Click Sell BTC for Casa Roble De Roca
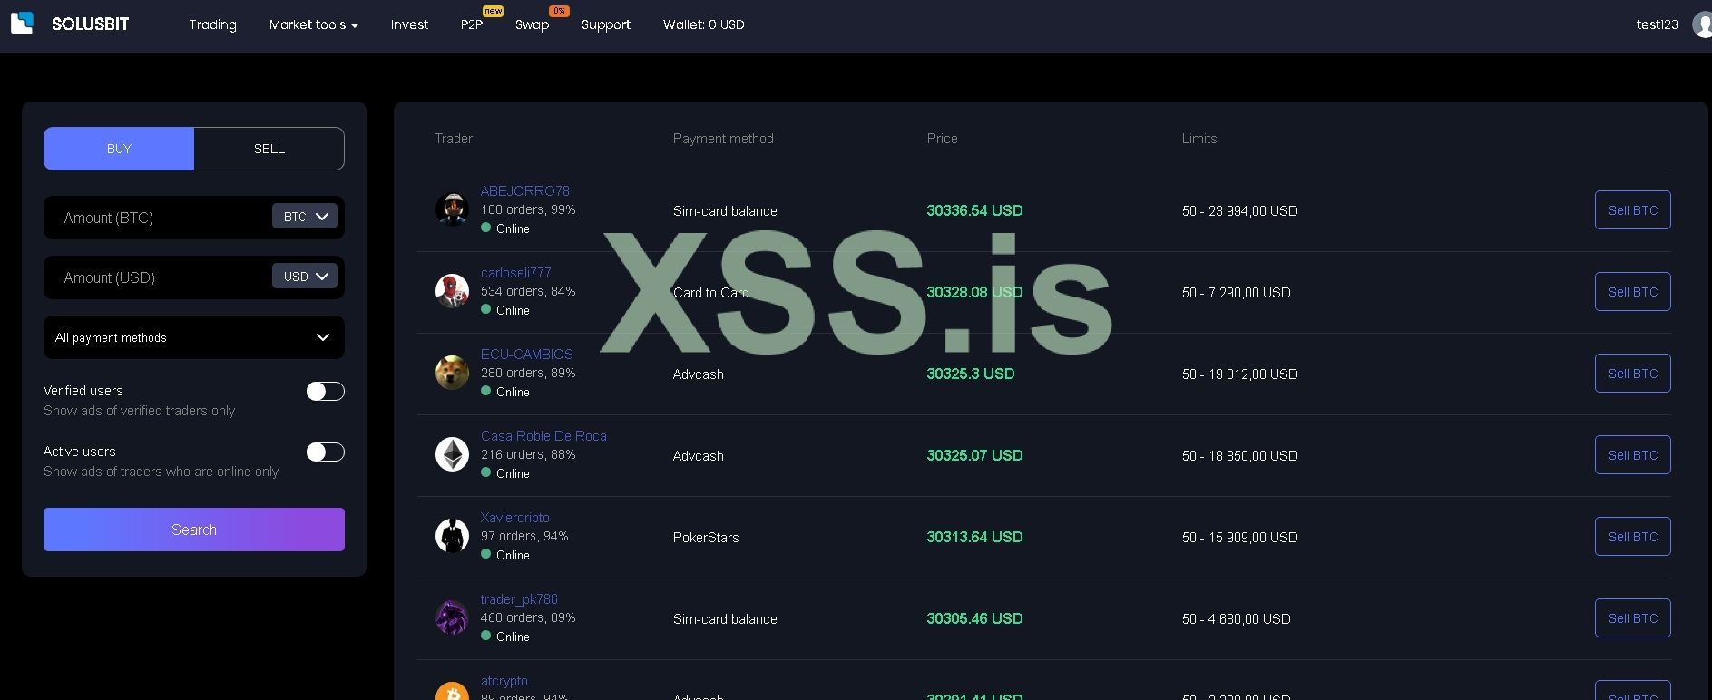The width and height of the screenshot is (1712, 700). click(x=1632, y=455)
